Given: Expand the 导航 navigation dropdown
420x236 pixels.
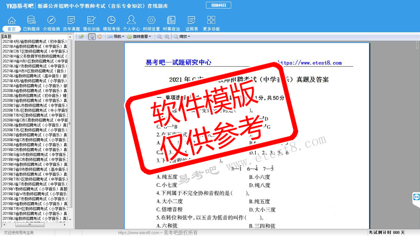Looking at the screenshot, I should [116, 37].
